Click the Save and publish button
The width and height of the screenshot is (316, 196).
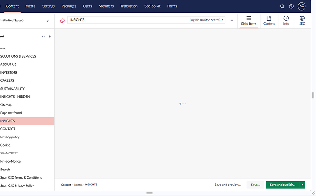point(283,185)
